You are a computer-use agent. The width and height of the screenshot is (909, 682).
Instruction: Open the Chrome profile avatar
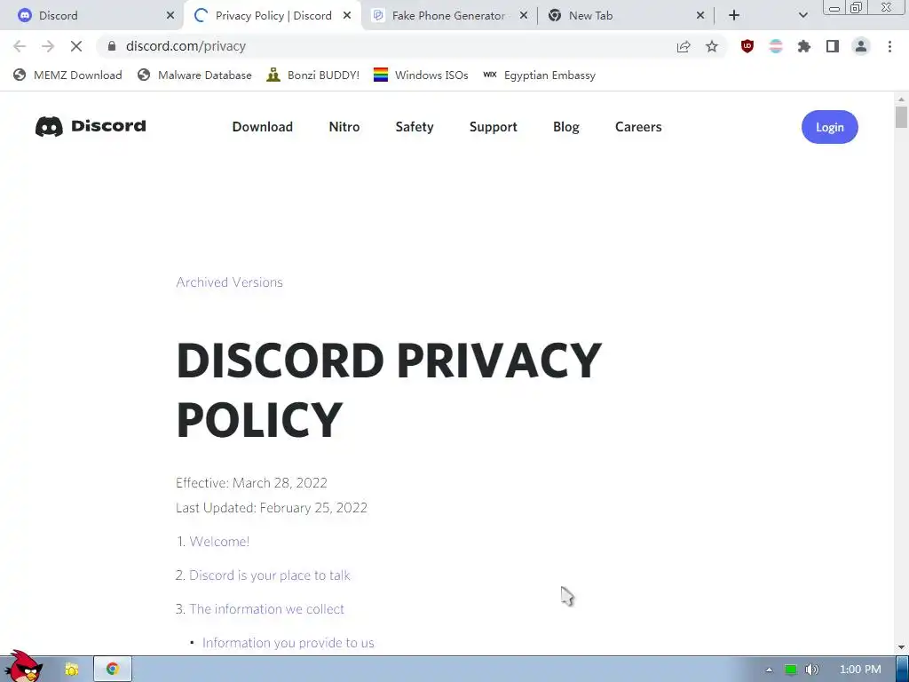(861, 46)
